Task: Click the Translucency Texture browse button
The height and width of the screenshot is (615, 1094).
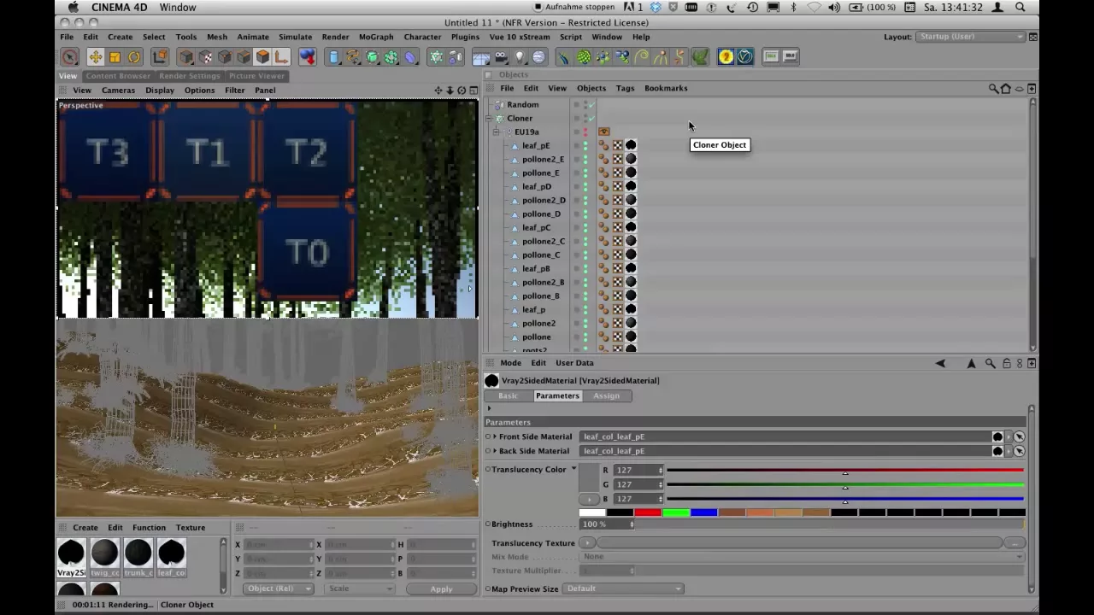Action: click(1014, 543)
